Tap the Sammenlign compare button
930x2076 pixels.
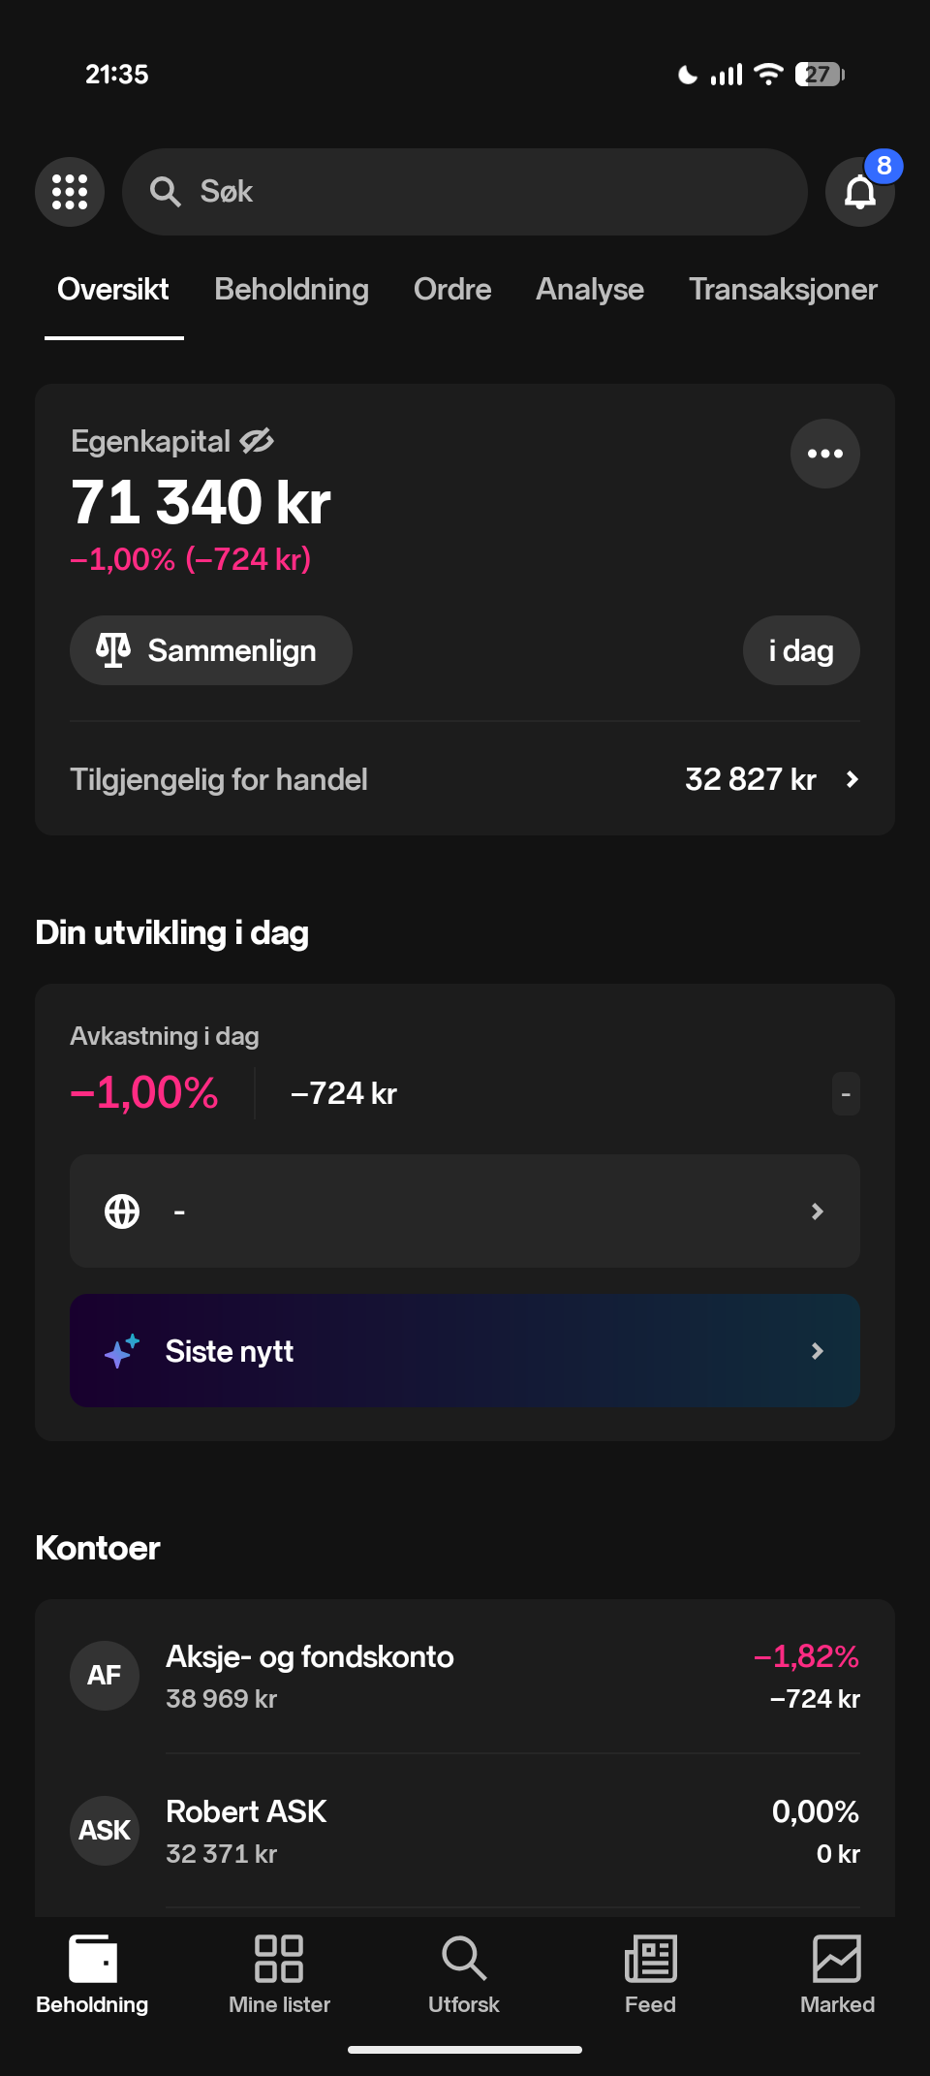210,650
